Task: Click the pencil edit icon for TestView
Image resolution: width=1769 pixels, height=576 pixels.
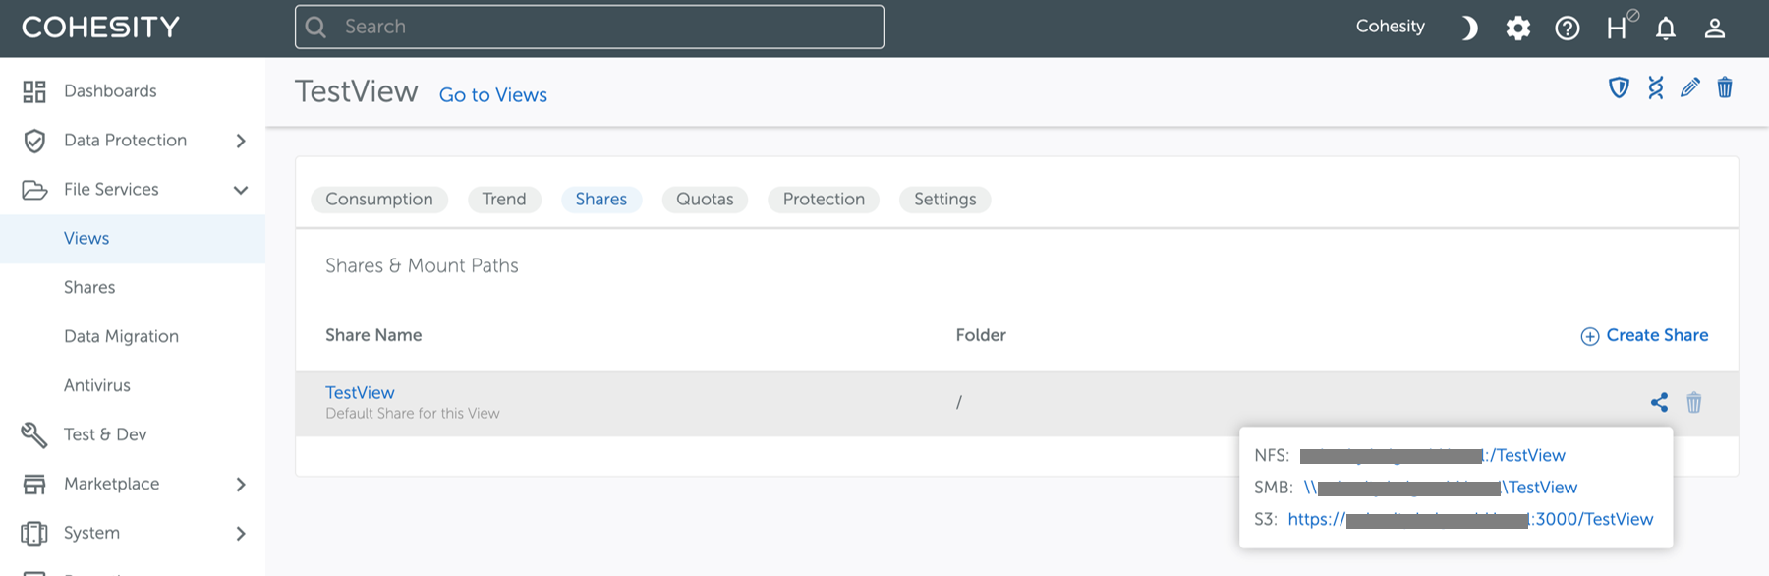Action: (x=1690, y=87)
